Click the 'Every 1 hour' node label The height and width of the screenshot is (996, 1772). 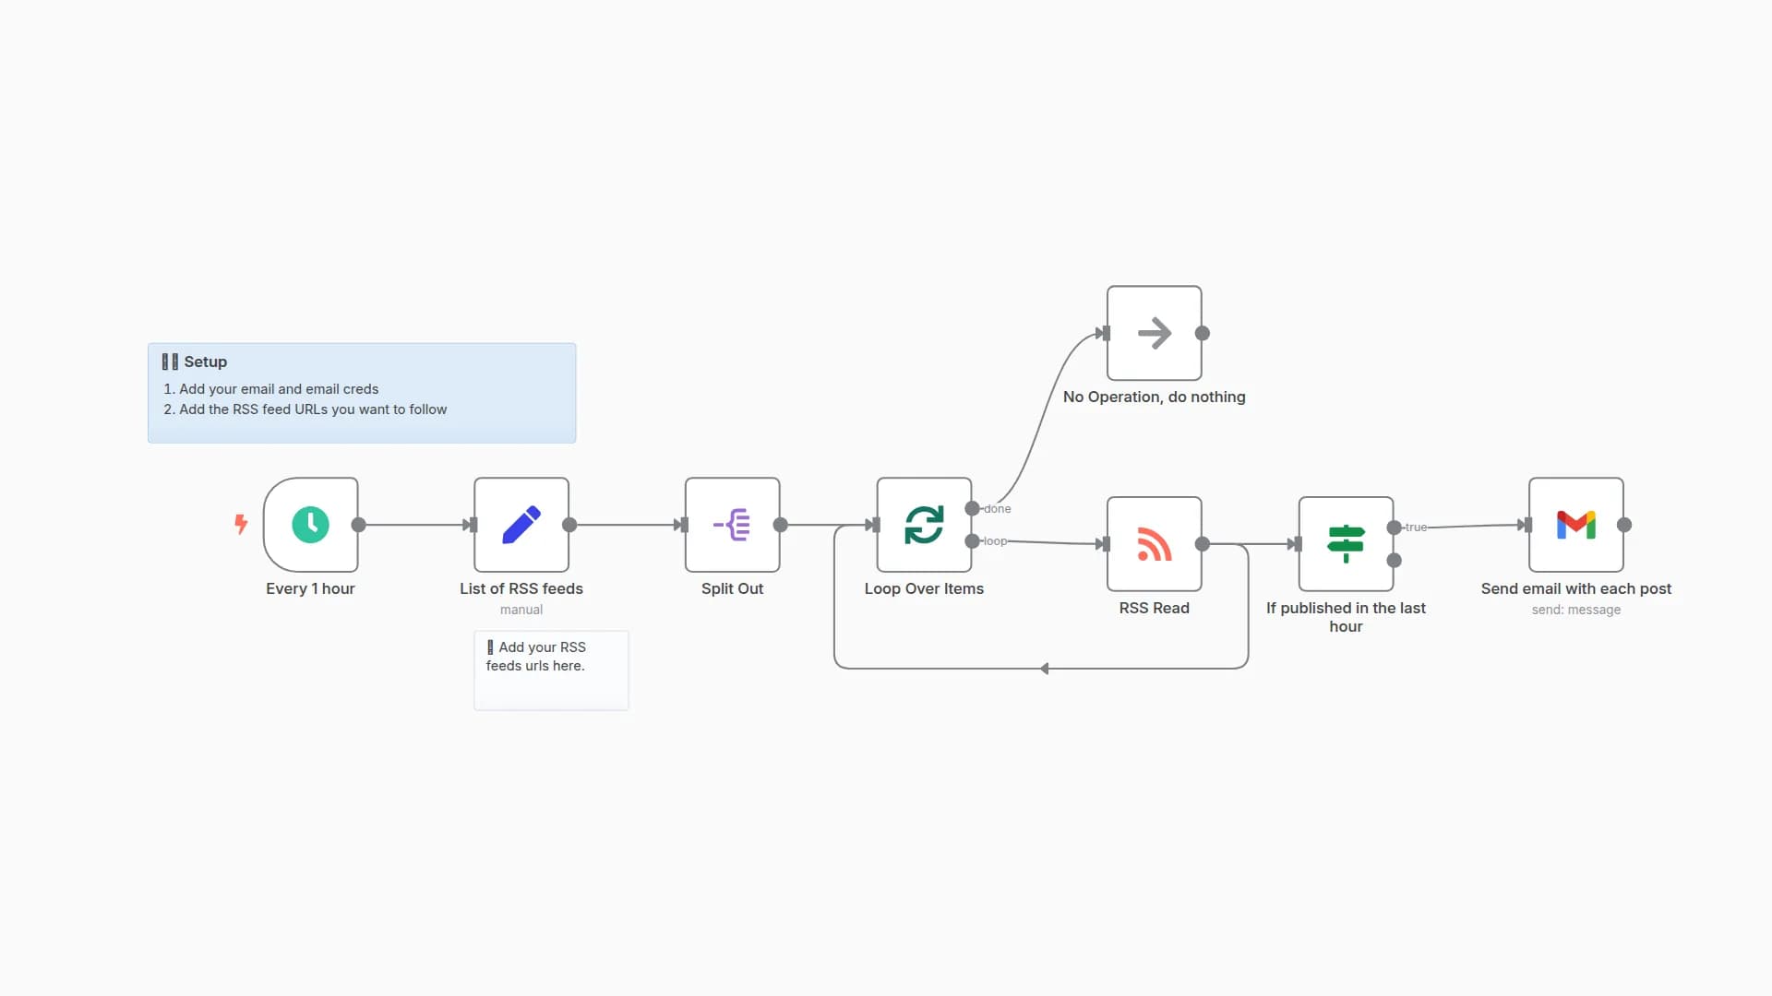tap(310, 588)
